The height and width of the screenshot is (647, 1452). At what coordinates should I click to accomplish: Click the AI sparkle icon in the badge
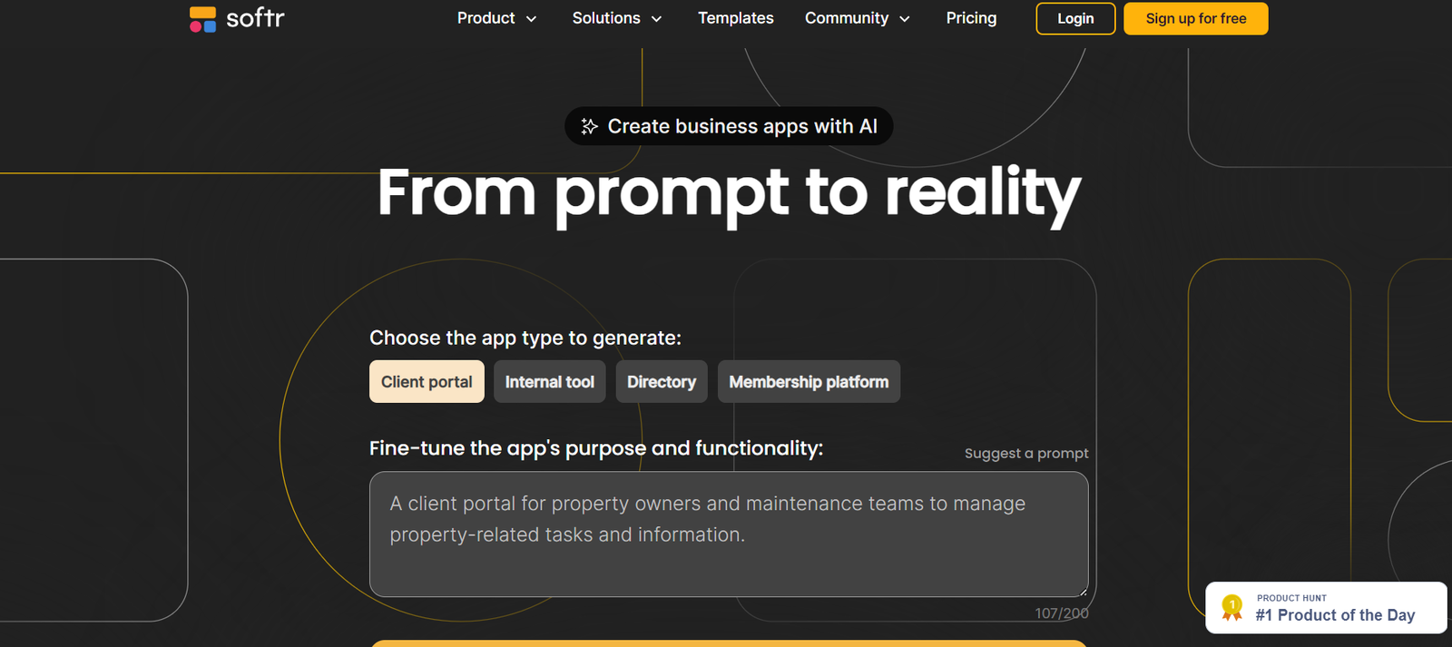coord(589,127)
